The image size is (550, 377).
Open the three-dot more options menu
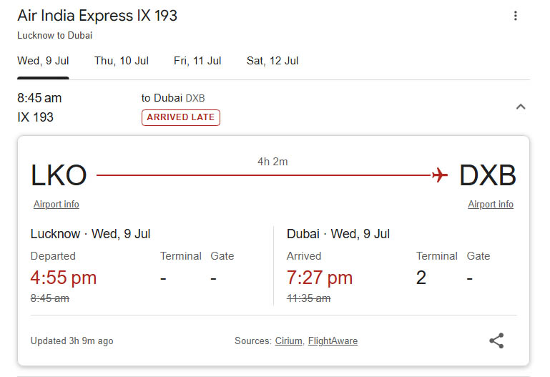point(515,16)
